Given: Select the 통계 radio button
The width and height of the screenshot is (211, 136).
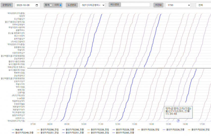Looking at the screenshot, I should pyautogui.click(x=51, y=5).
